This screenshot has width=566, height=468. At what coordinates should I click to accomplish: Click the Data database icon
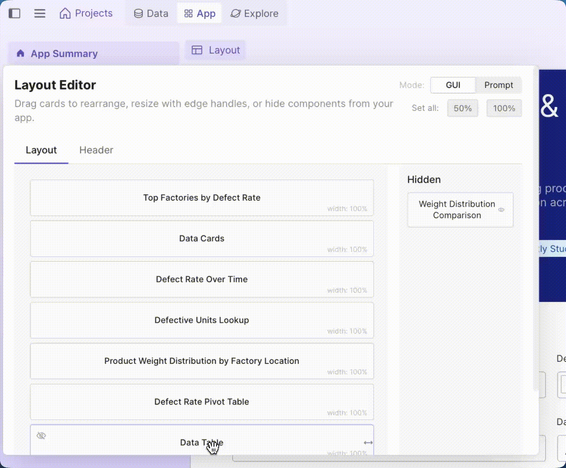click(x=138, y=14)
